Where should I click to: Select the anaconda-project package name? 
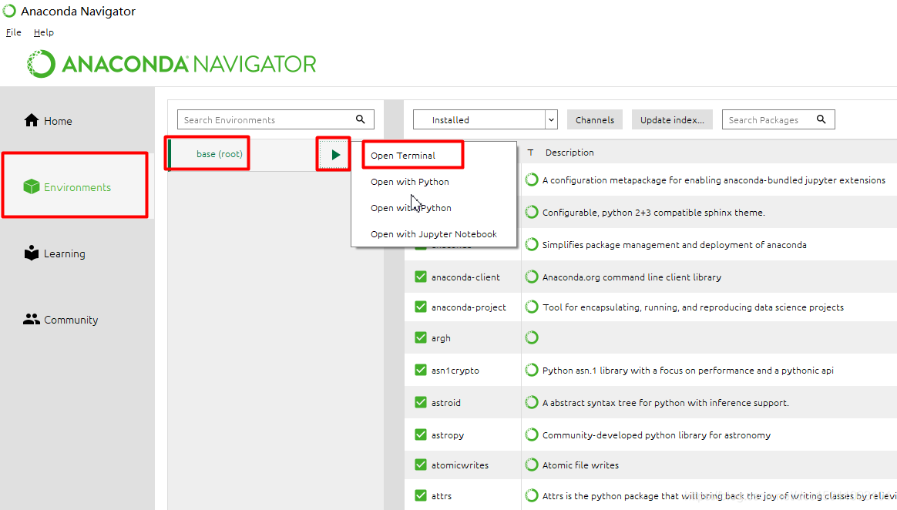click(x=469, y=307)
